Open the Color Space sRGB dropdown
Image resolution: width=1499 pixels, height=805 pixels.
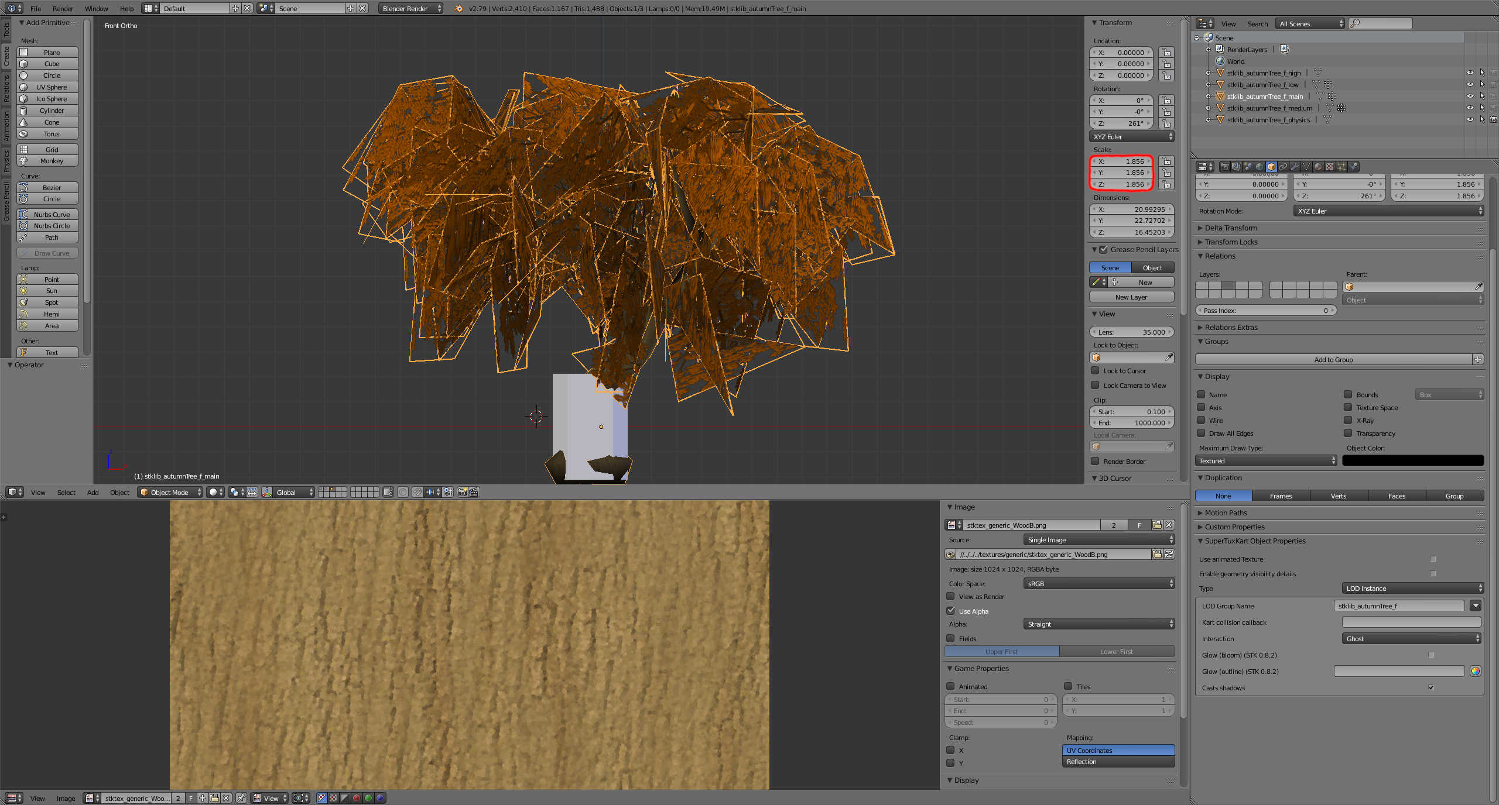1098,583
